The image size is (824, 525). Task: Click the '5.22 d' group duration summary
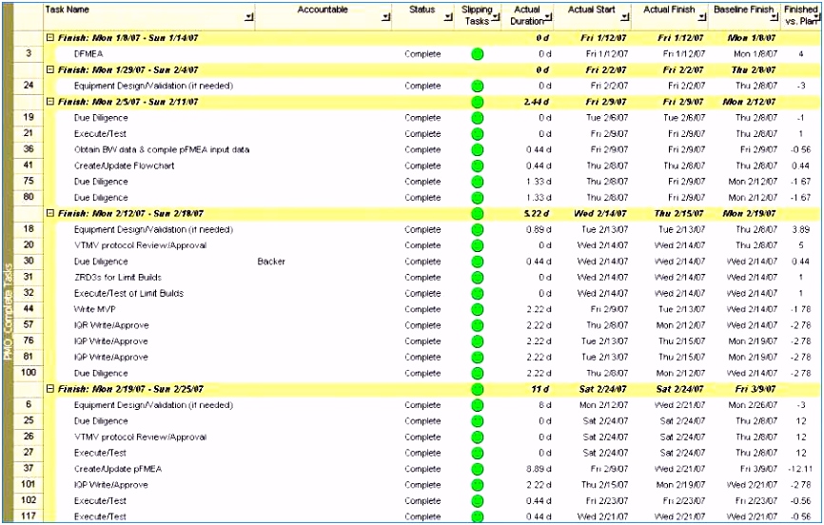[x=536, y=213]
